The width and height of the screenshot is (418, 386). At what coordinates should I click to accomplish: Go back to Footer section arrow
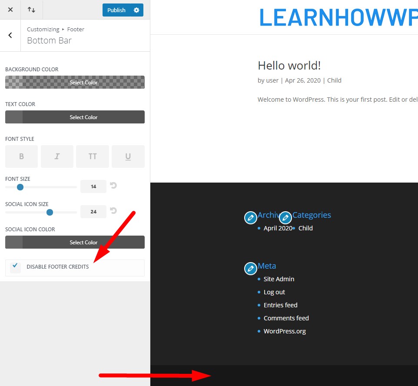[10, 35]
